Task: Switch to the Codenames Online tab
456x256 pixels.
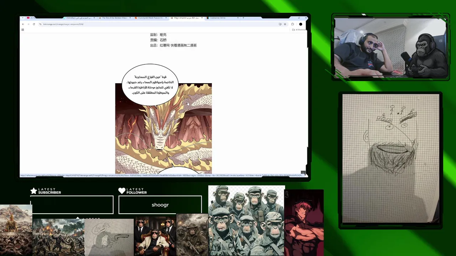Action: click(x=223, y=18)
